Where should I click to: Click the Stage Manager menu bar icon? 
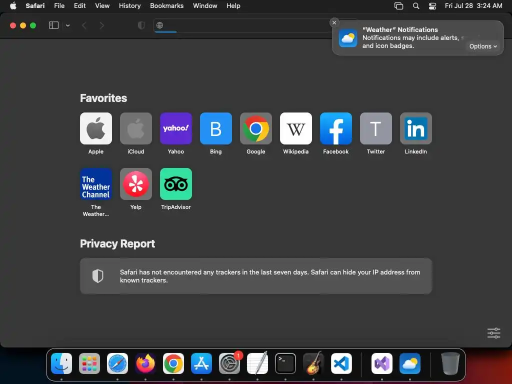398,6
